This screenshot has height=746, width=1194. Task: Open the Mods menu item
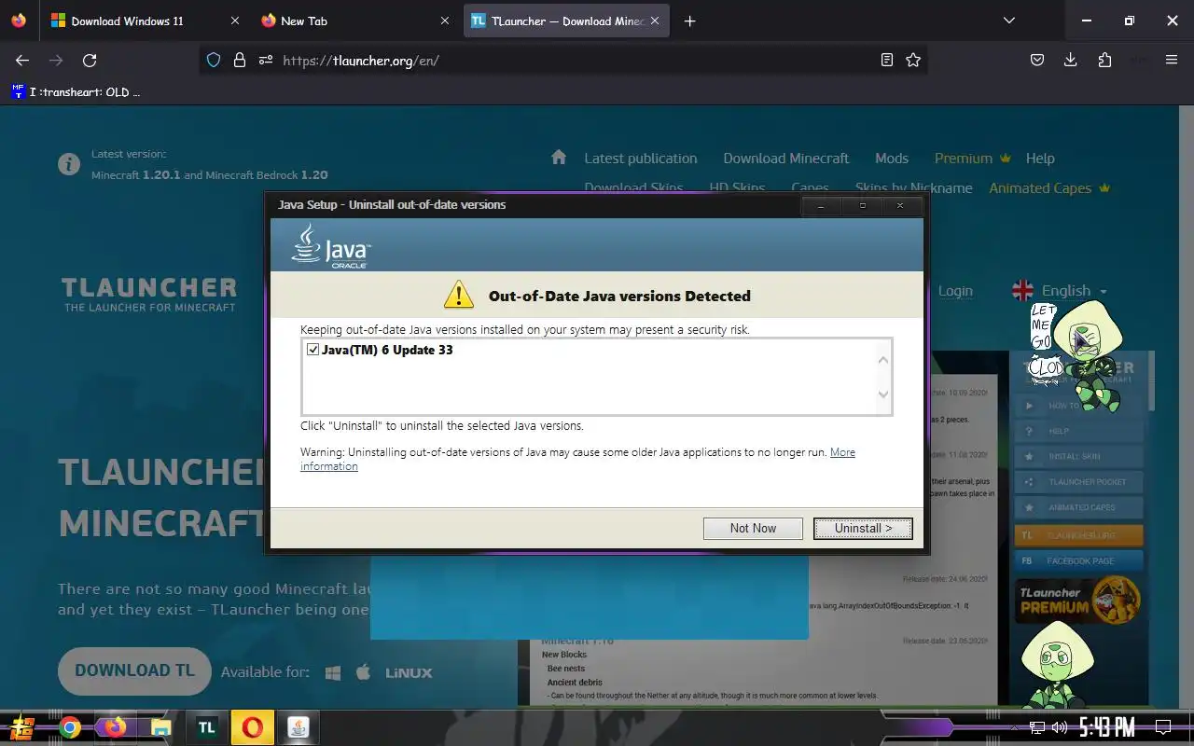(x=892, y=158)
